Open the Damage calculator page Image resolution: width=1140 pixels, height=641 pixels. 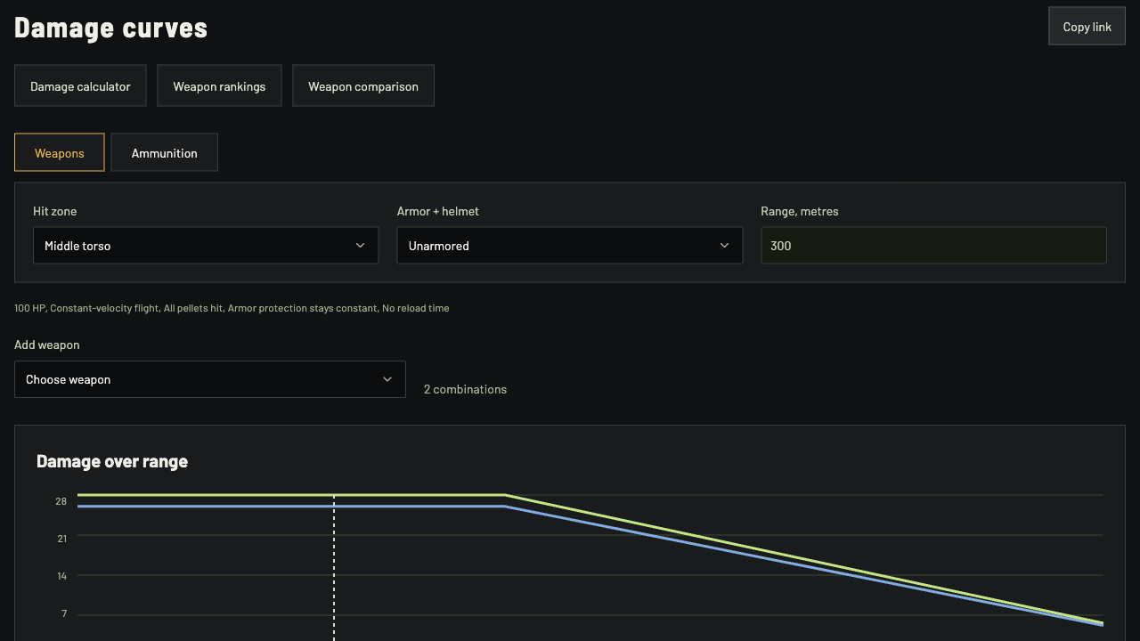[80, 86]
